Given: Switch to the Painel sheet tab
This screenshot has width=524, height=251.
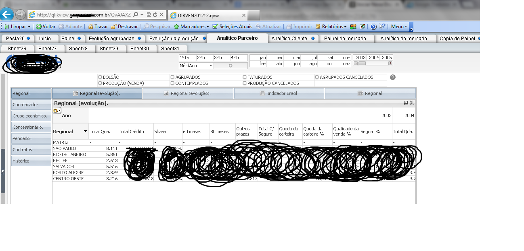Looking at the screenshot, I should (x=71, y=39).
